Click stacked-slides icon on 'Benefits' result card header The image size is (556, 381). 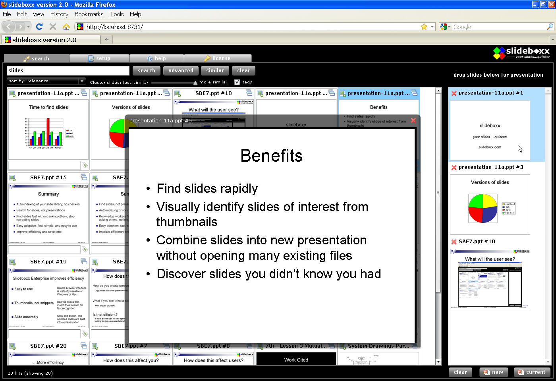pos(414,93)
